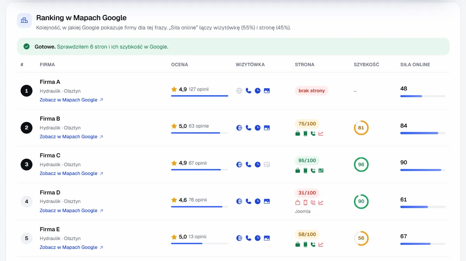
Task: Click the photo icon in Firma D wizytówka
Action: (267, 201)
